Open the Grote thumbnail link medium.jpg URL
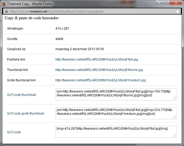184x146 pixels. 101,80
